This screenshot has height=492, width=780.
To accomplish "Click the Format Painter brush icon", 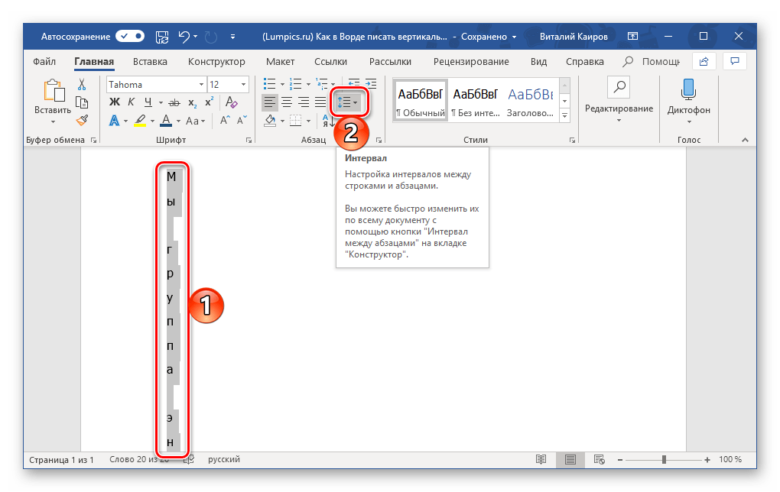I will pos(81,119).
